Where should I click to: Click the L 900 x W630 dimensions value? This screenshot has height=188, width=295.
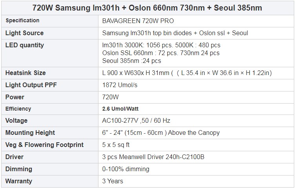click(187, 73)
